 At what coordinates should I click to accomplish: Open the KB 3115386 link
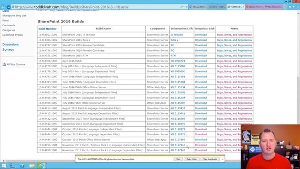click(x=178, y=103)
